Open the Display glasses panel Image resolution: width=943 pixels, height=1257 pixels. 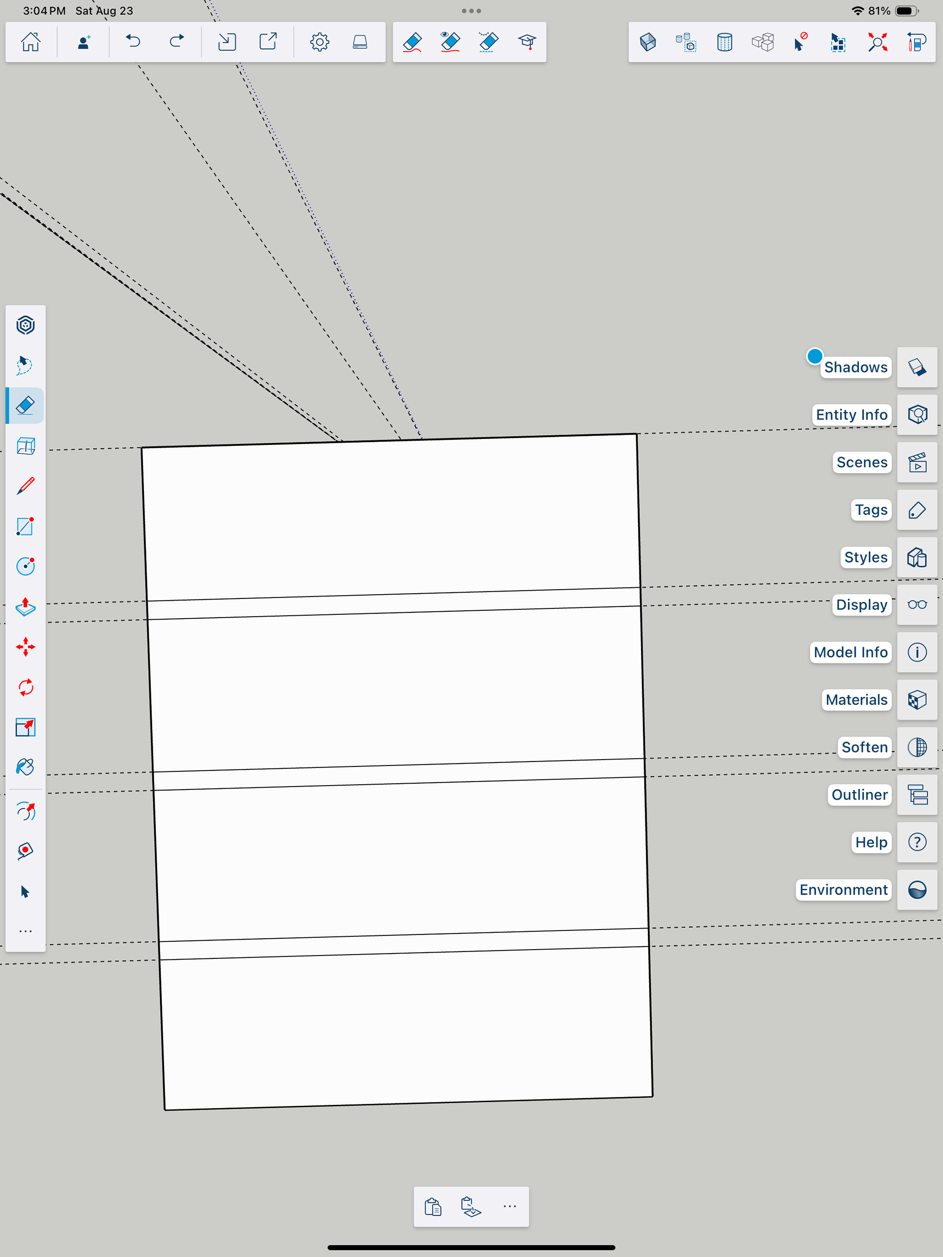click(916, 604)
